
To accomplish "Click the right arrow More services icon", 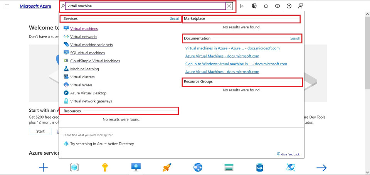I will pyautogui.click(x=321, y=167).
